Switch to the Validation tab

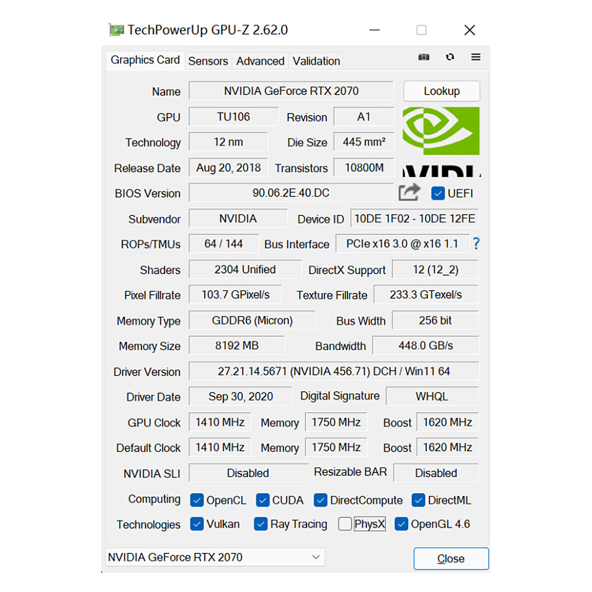316,61
